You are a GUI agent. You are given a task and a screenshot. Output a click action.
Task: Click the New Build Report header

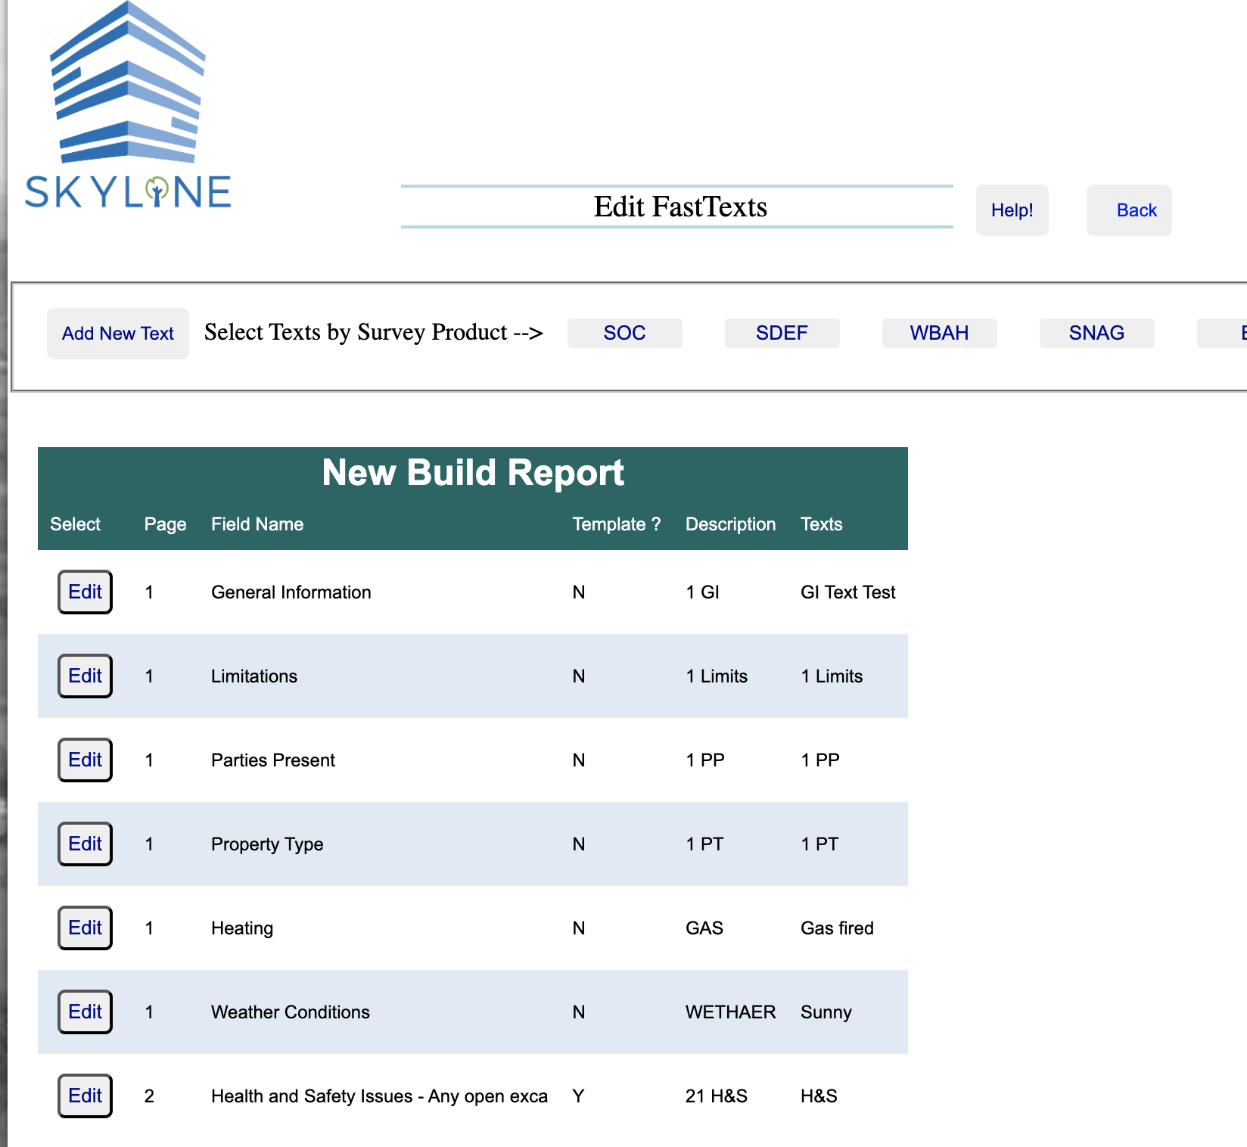point(473,471)
